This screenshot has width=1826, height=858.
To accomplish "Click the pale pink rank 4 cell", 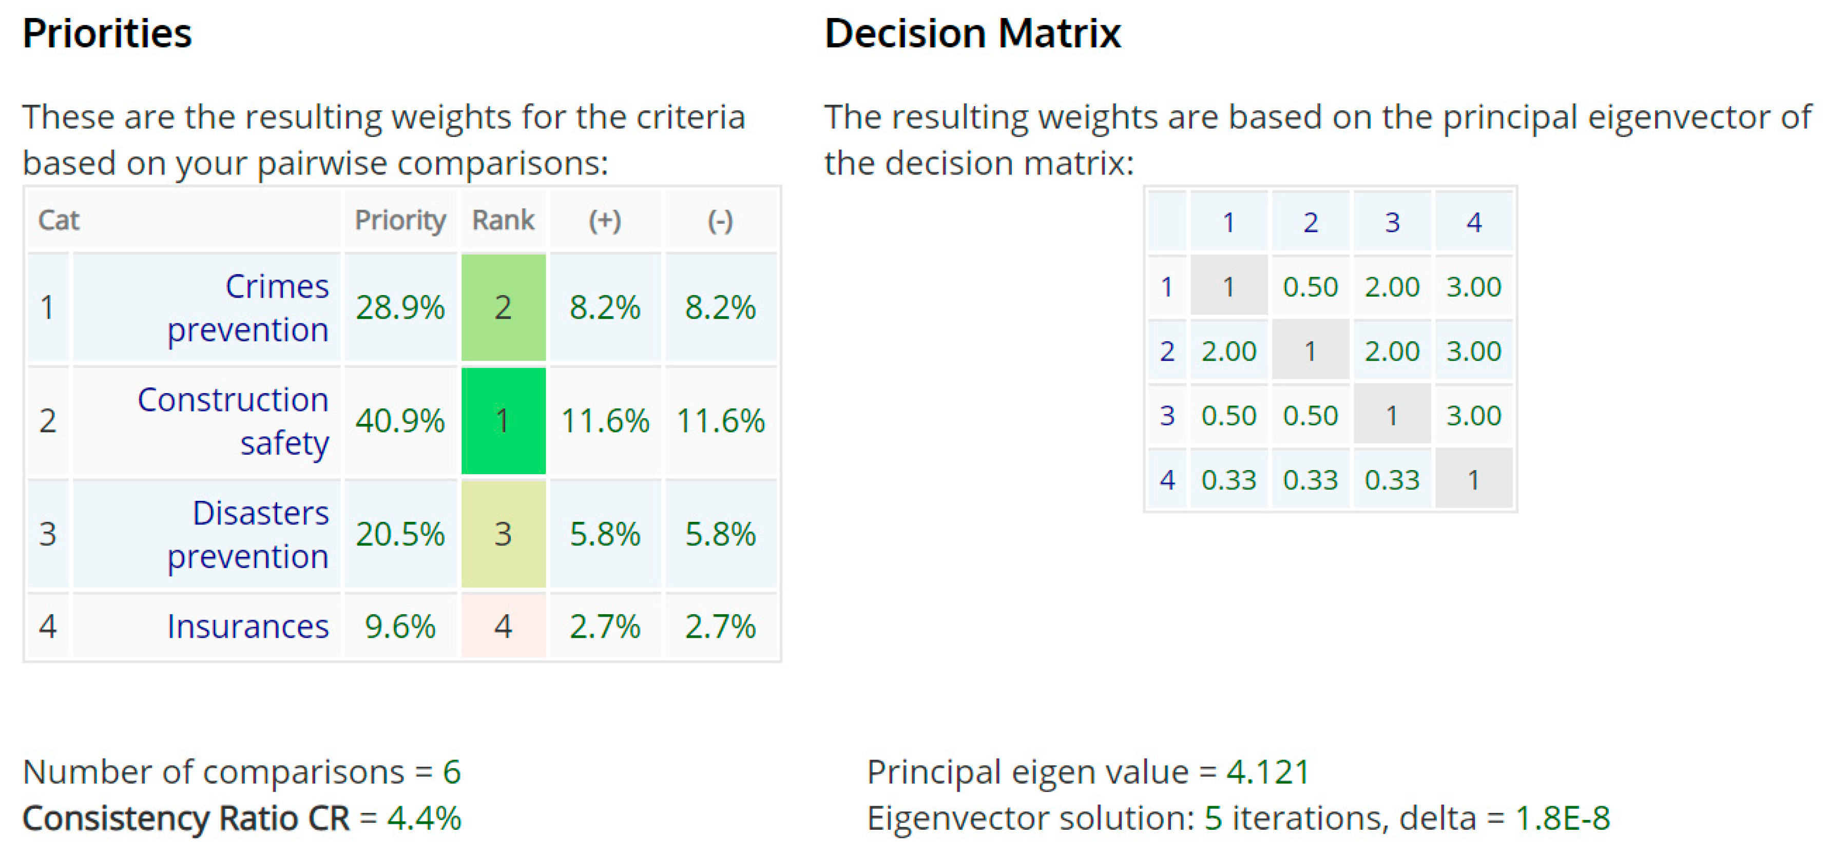I will (x=503, y=627).
